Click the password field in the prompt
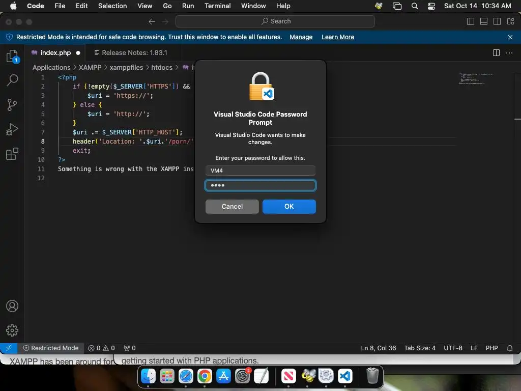This screenshot has width=521, height=391. (260, 185)
